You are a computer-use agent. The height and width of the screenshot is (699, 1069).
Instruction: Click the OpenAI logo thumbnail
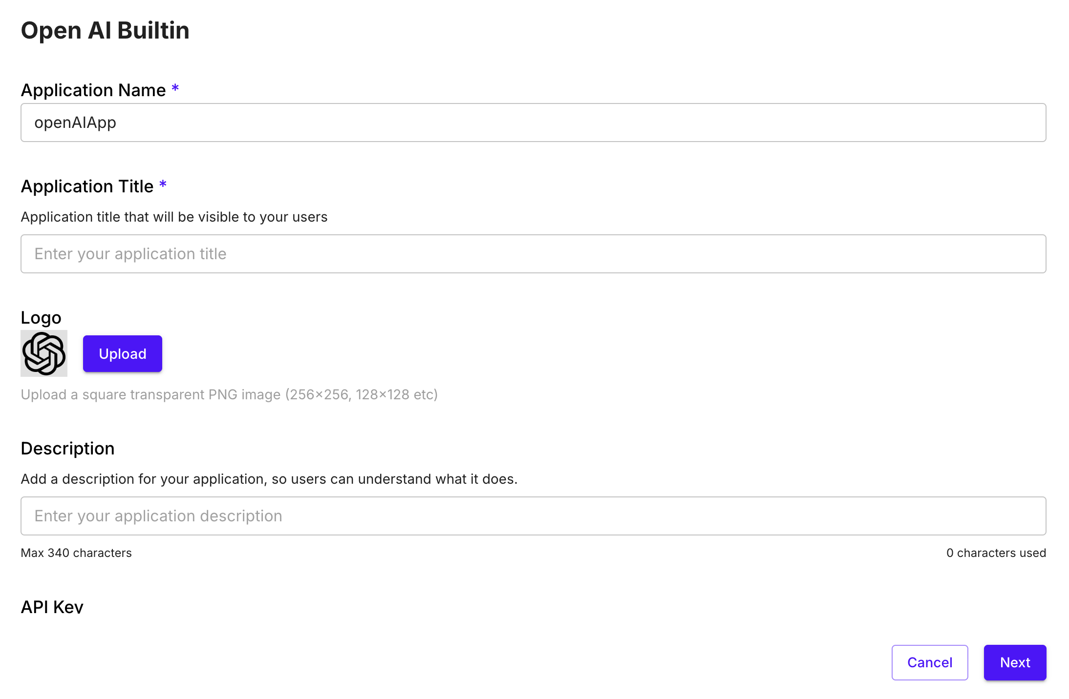point(44,353)
